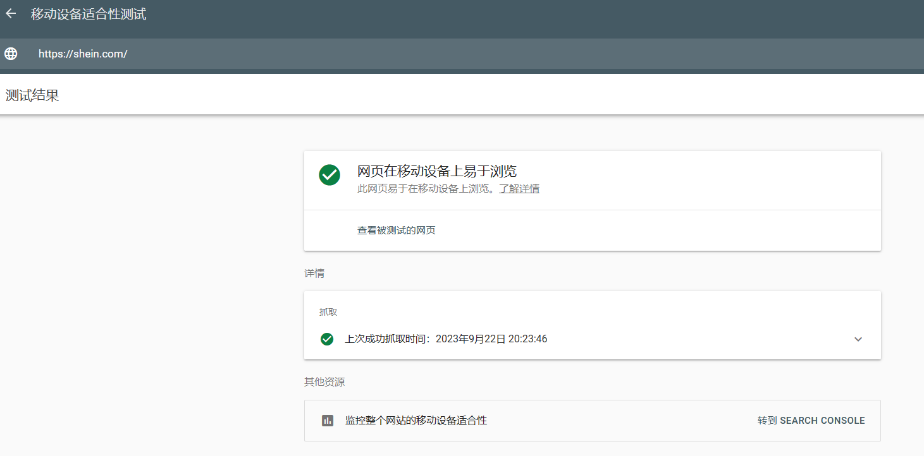Image resolution: width=924 pixels, height=456 pixels.
Task: Click 监控整个网站的移动设备适合性 text
Action: 416,421
